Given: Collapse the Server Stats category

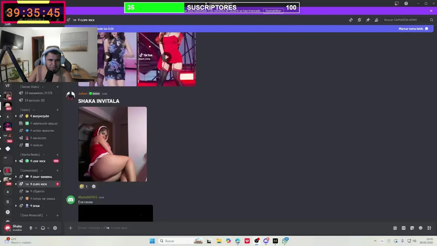Looking at the screenshot, I should tap(31, 87).
